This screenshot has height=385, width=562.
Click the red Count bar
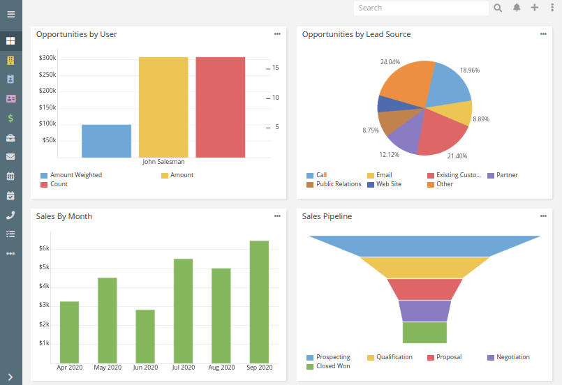(x=221, y=107)
